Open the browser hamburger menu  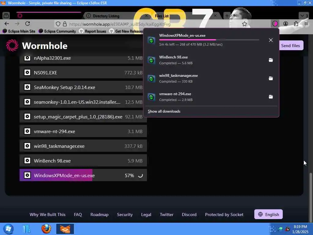coord(306,24)
